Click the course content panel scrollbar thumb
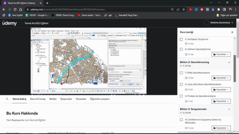The width and height of the screenshot is (239, 134). coord(235,68)
